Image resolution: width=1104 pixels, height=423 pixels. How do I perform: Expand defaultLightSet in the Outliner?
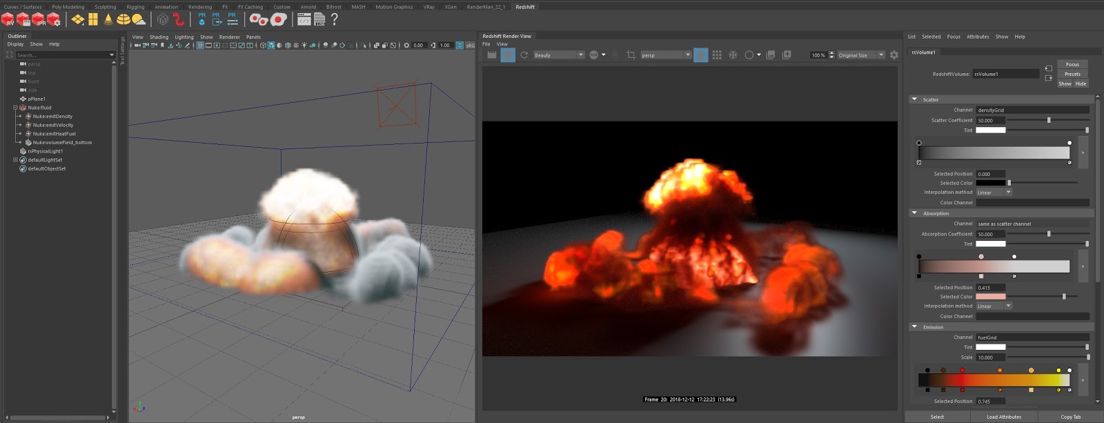pyautogui.click(x=15, y=160)
